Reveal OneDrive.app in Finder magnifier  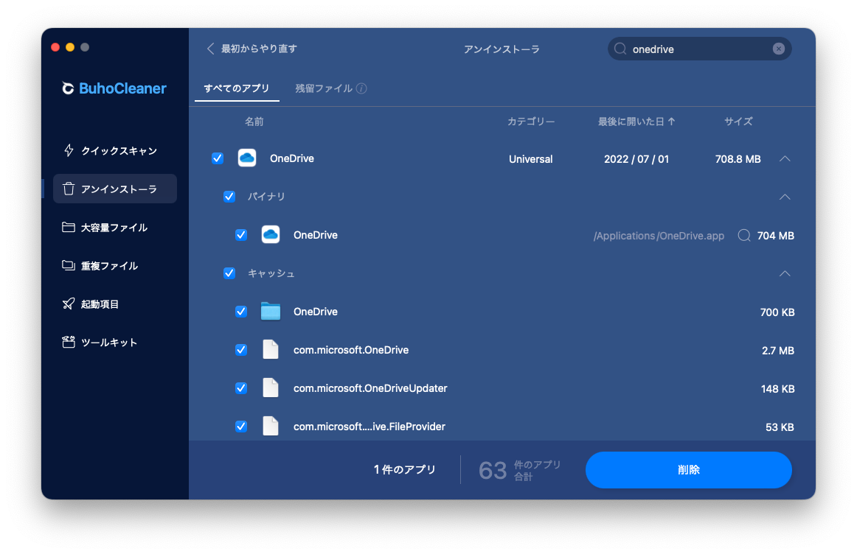point(744,235)
